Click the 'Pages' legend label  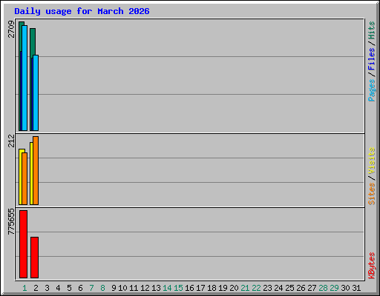pyautogui.click(x=372, y=90)
